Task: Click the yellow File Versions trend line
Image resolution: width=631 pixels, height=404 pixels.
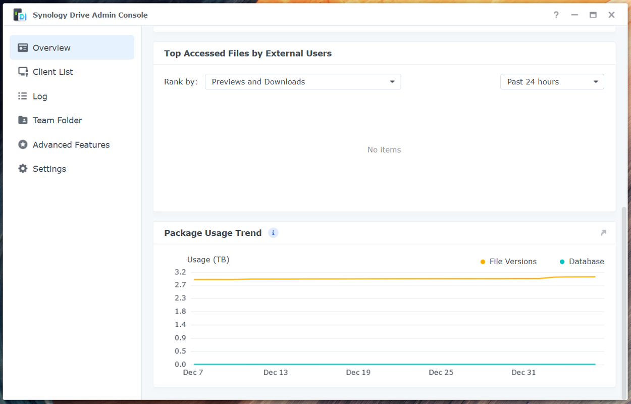Action: tap(394, 279)
